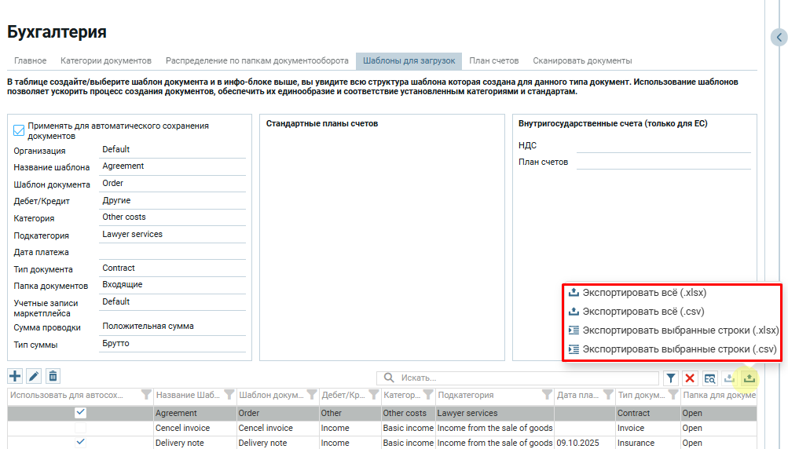Image resolution: width=788 pixels, height=449 pixels.
Task: Click the delete template trash icon
Action: pos(52,377)
